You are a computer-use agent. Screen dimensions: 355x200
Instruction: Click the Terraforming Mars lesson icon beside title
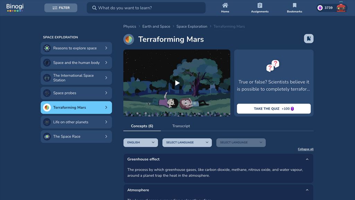tap(129, 39)
